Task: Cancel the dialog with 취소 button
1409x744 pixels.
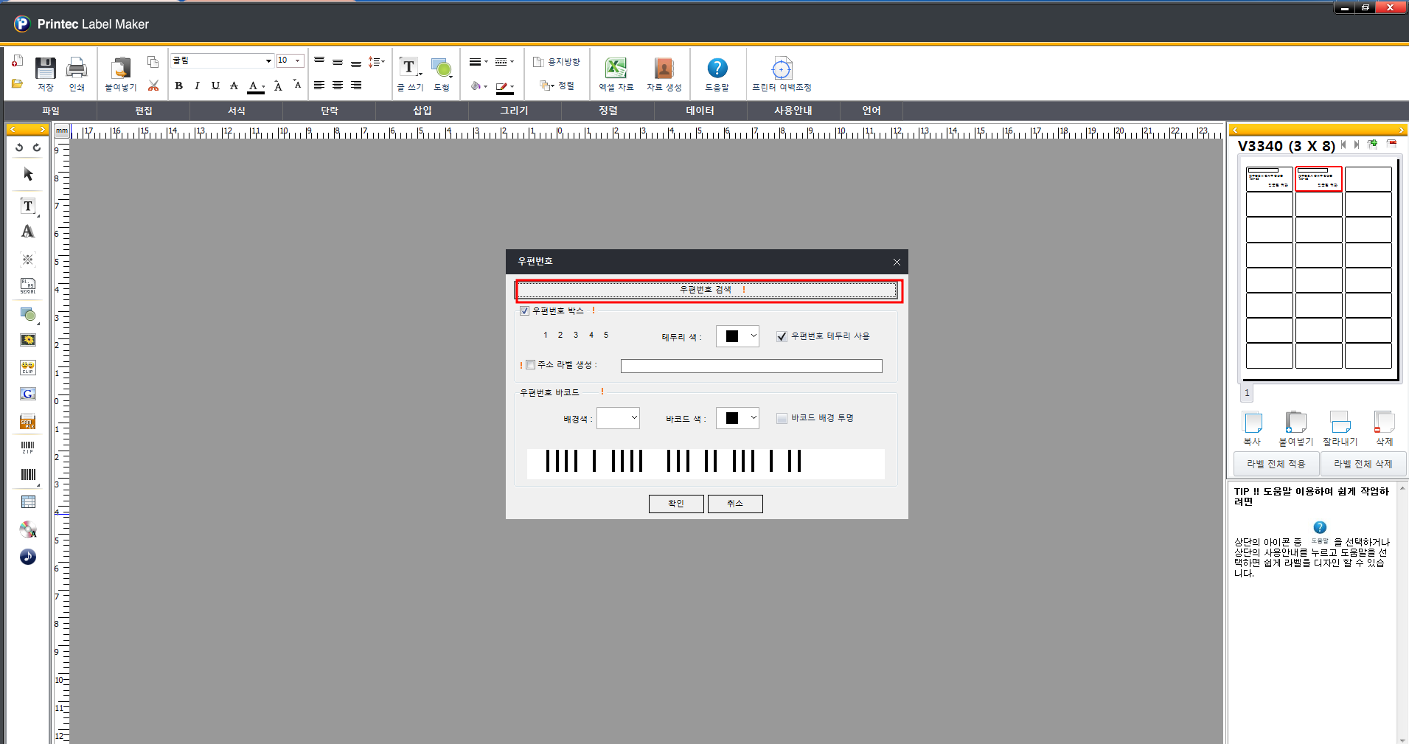Action: [x=735, y=504]
